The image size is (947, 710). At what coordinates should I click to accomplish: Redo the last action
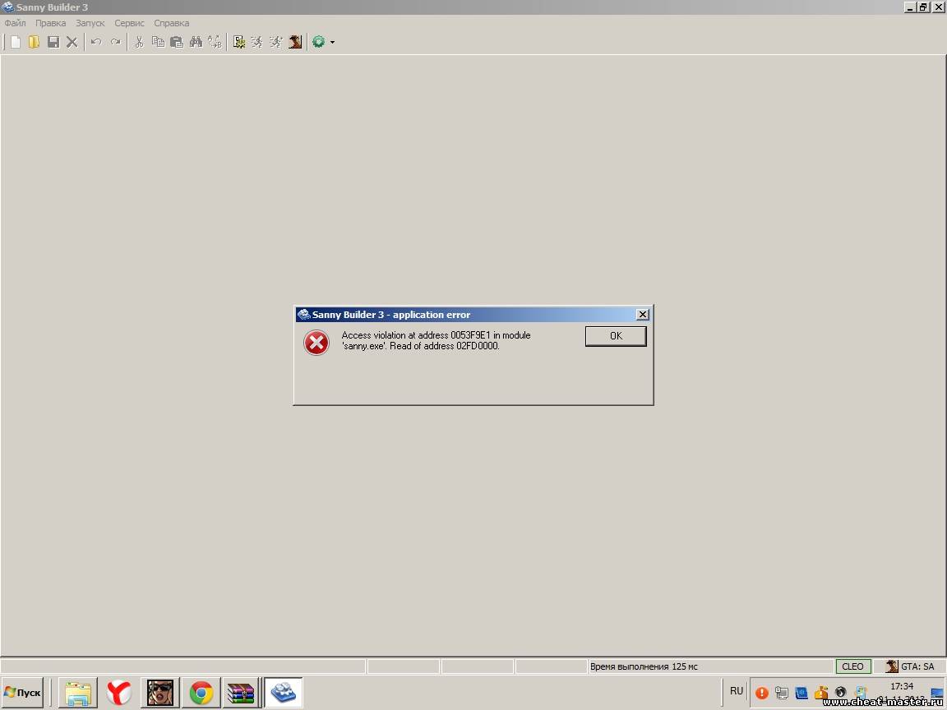[115, 42]
